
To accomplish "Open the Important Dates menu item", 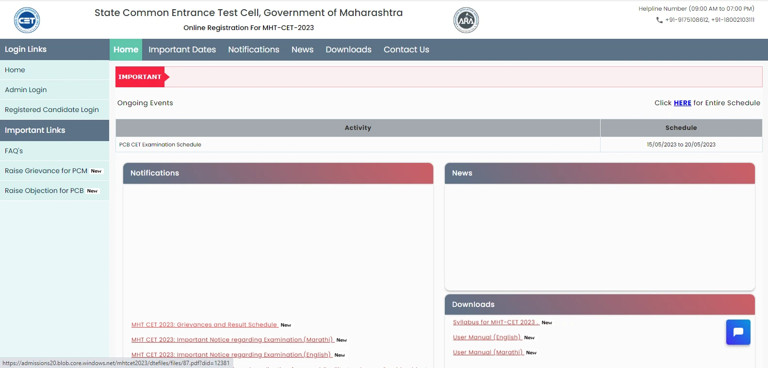I will click(182, 49).
